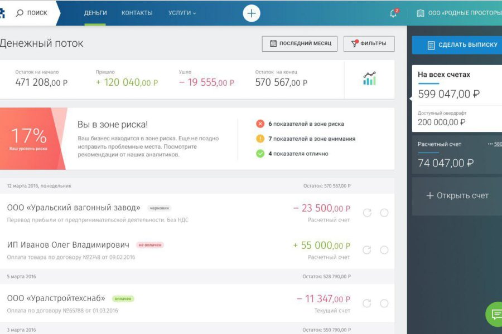Click refresh icon for Уральский вагонный завод
This screenshot has height=334, width=502.
[x=367, y=213]
